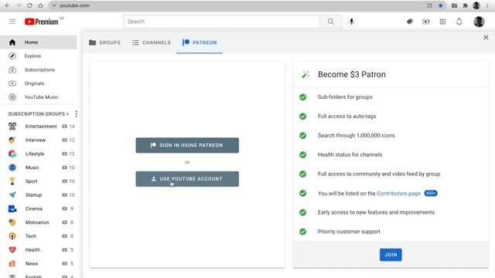
Task: Open the YouTube apps grid
Action: (x=442, y=22)
